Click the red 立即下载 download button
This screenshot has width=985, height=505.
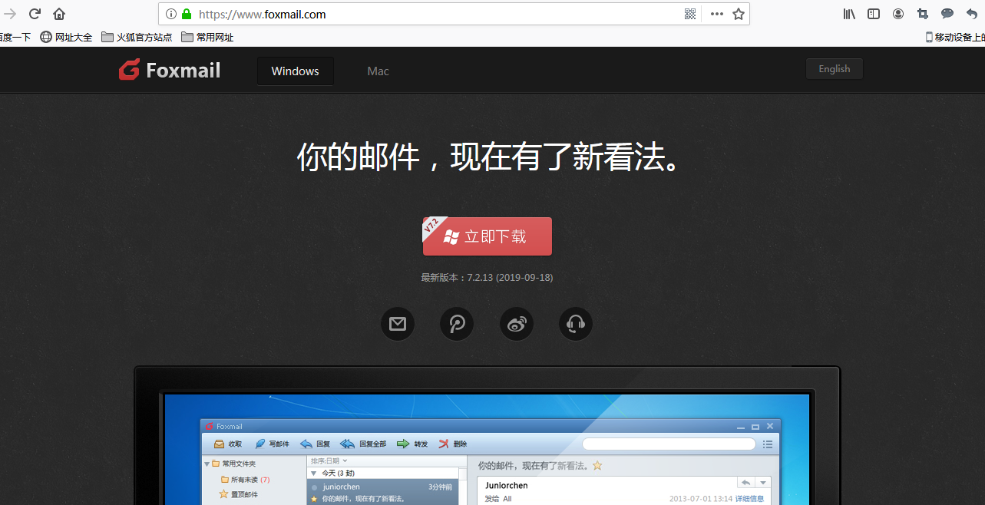[487, 236]
